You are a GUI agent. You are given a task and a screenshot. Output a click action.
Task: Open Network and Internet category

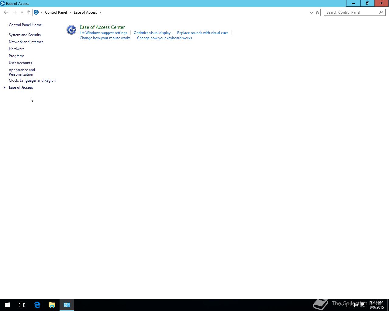(x=26, y=42)
